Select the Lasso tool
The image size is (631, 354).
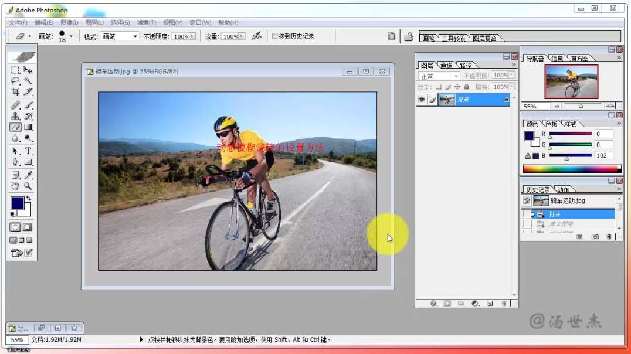15,81
